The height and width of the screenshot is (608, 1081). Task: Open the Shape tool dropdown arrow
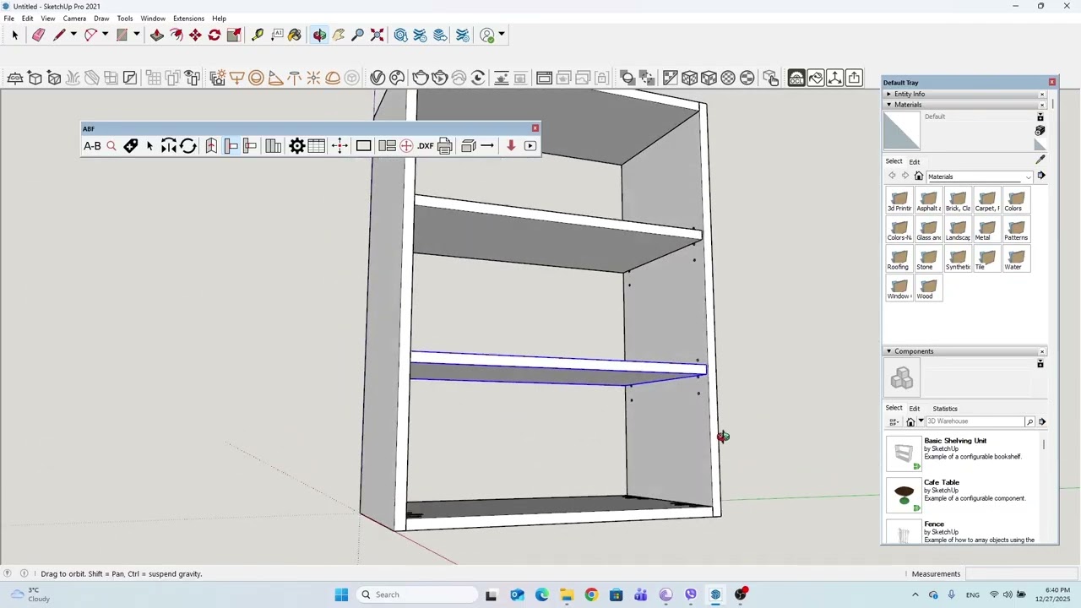point(136,35)
